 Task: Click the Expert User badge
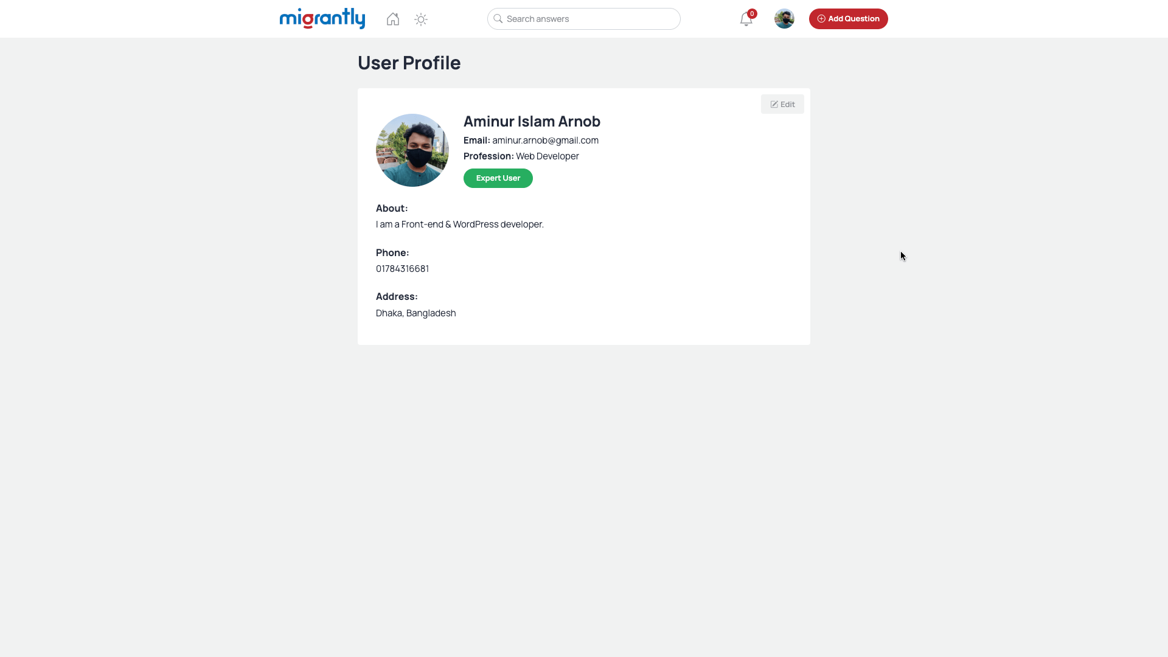pyautogui.click(x=498, y=178)
